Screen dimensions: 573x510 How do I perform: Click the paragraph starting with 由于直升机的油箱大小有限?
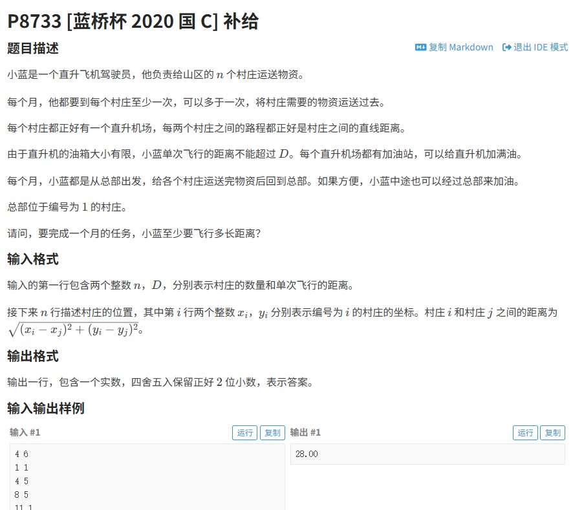[265, 154]
